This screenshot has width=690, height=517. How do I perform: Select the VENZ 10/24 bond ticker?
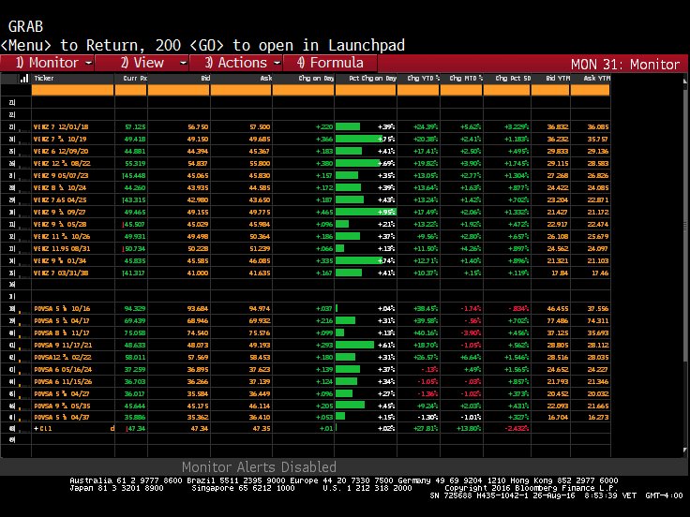[x=60, y=187]
